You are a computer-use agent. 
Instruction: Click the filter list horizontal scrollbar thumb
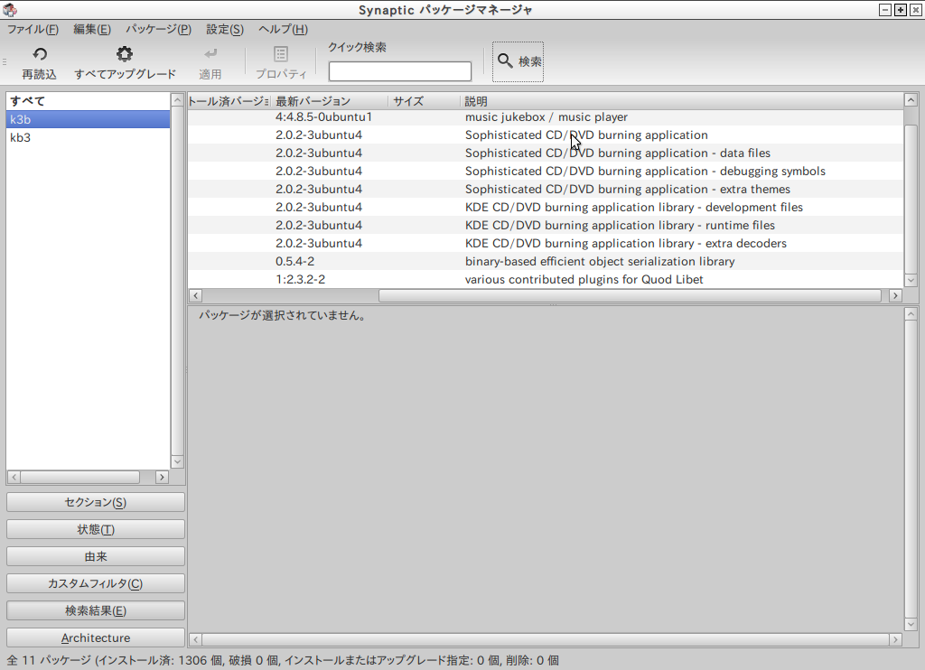[x=80, y=477]
